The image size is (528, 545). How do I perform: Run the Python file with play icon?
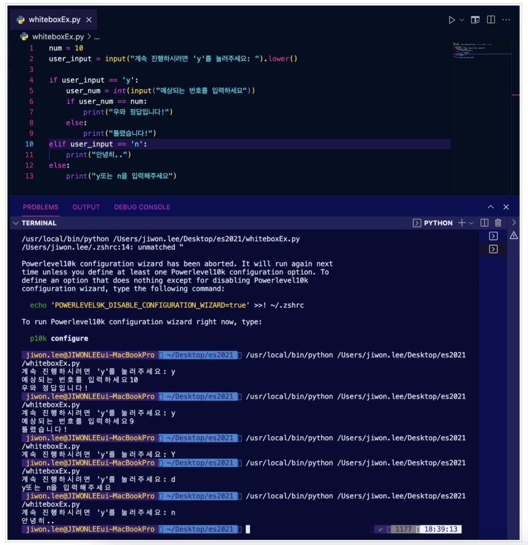[x=451, y=20]
